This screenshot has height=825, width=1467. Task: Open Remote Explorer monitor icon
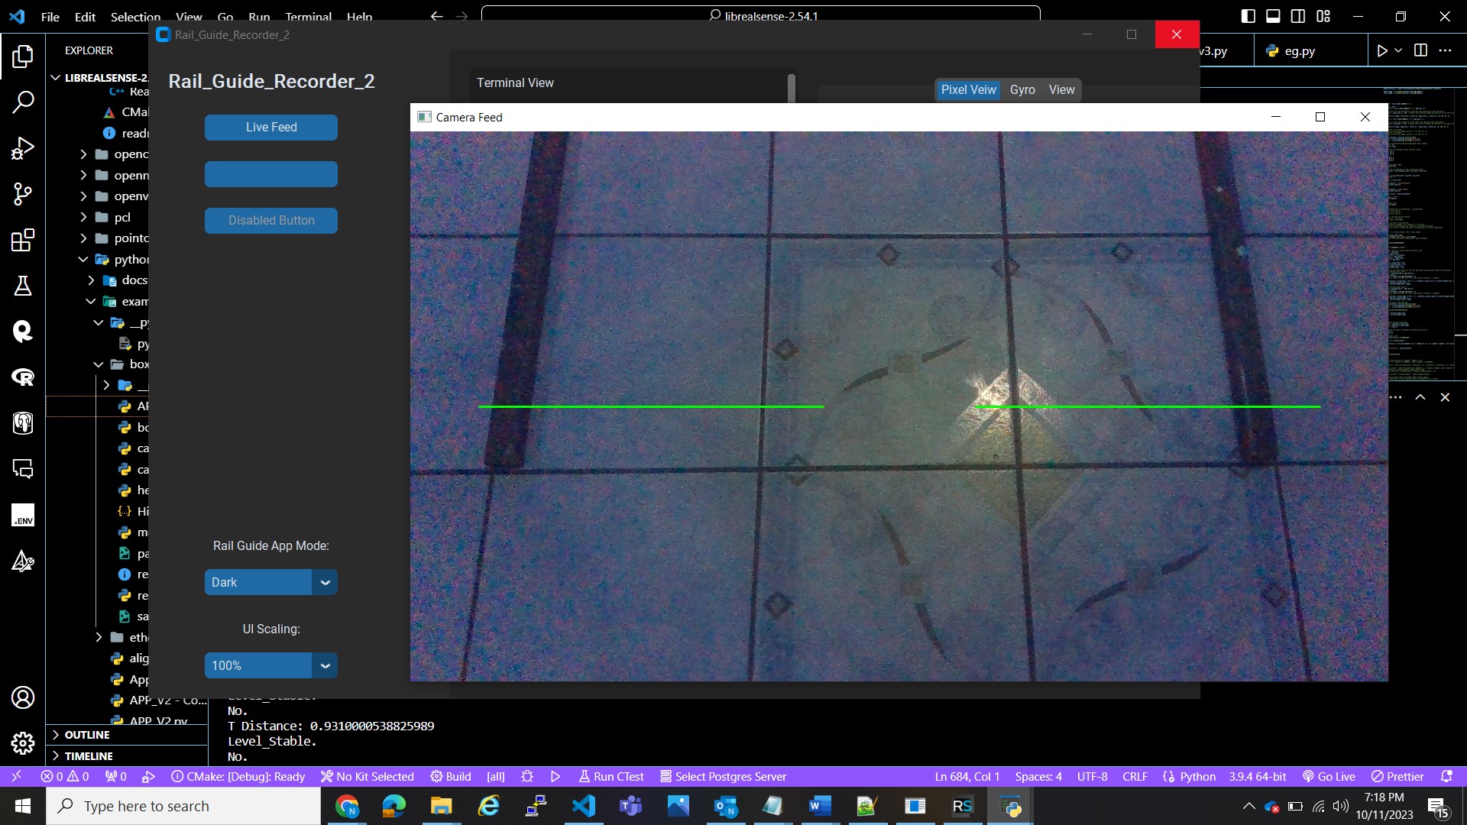click(23, 469)
